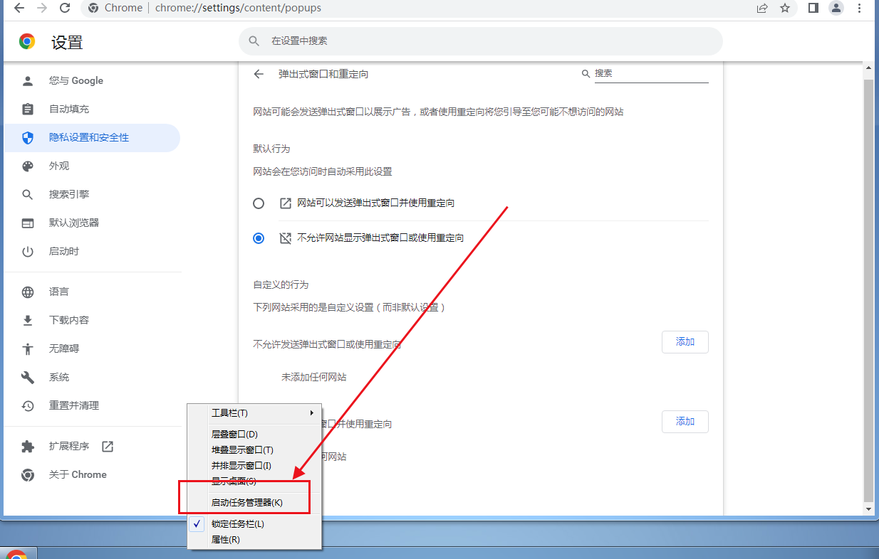Screen dimensions: 879x559
Task: Select radio 网站可以发送弹出式窗口并使用重定向
Action: tap(259, 203)
